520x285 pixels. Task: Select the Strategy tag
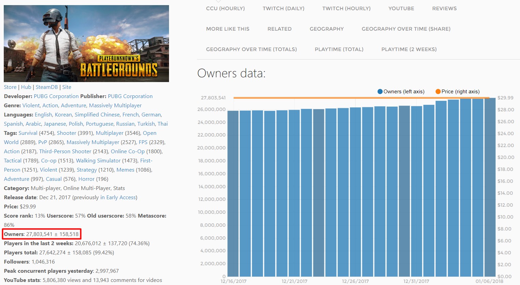tap(87, 170)
